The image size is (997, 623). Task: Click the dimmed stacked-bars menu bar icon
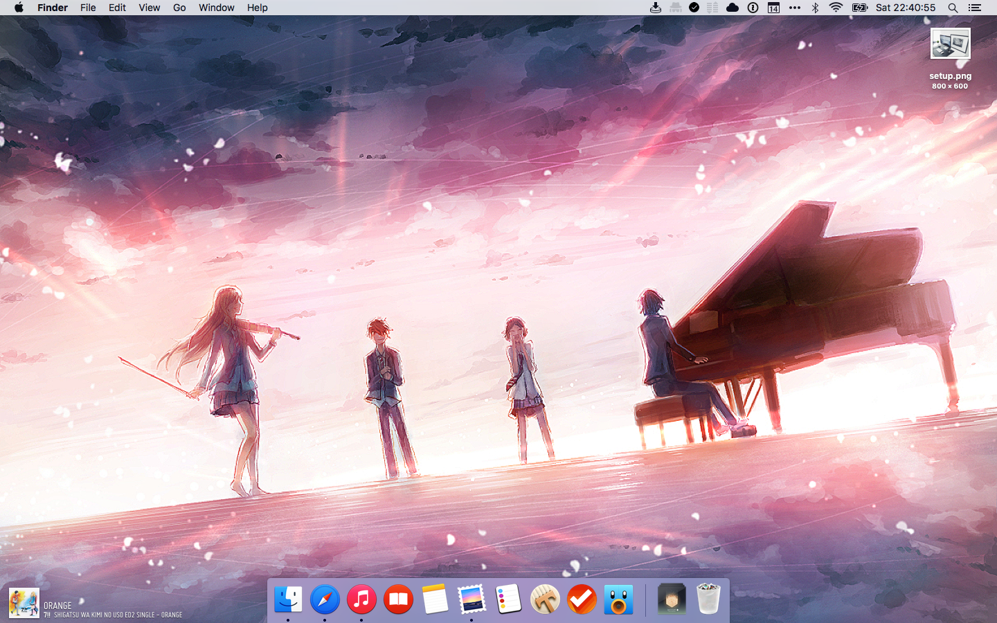pyautogui.click(x=712, y=8)
